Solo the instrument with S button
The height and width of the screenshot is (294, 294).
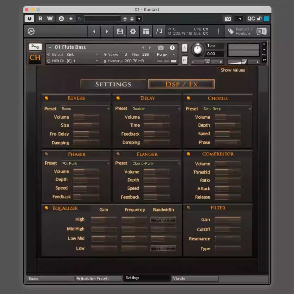click(x=185, y=48)
